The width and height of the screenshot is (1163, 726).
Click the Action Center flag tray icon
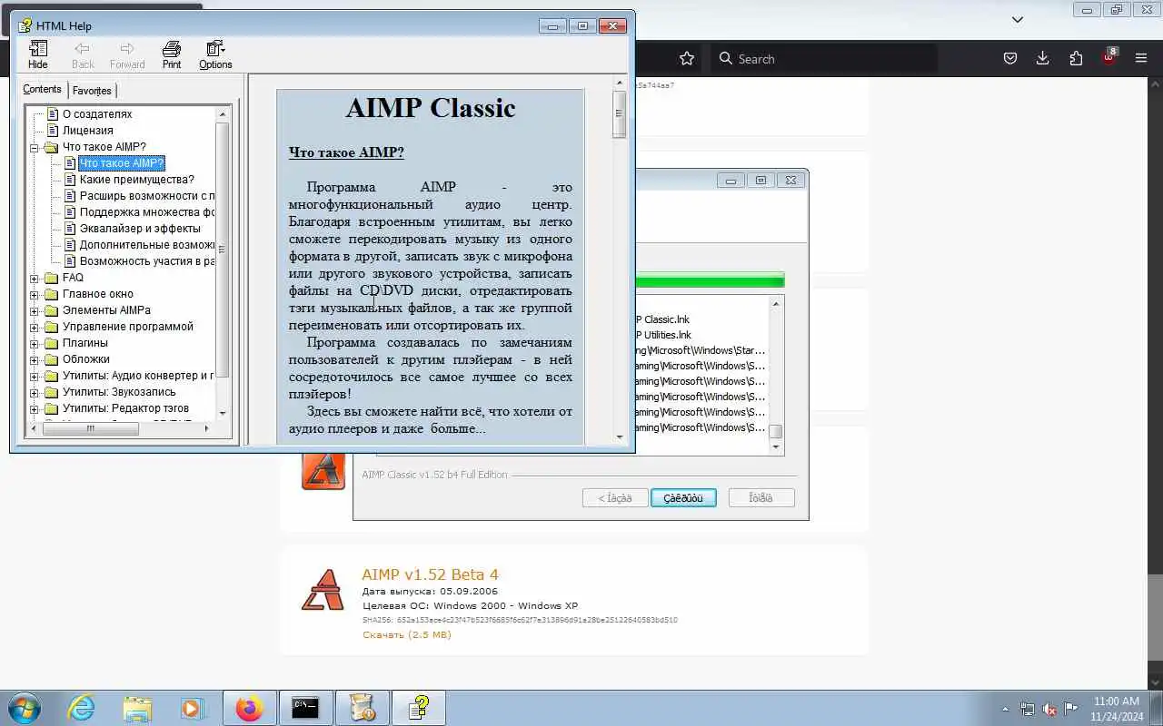tap(1071, 709)
